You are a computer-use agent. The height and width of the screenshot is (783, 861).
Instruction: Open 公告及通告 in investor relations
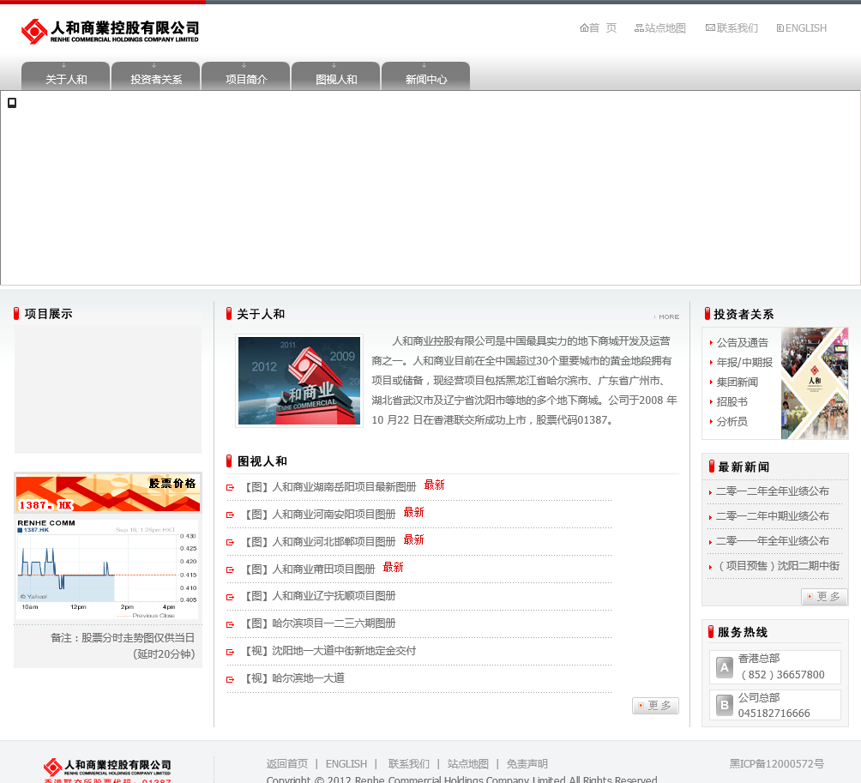pos(743,343)
